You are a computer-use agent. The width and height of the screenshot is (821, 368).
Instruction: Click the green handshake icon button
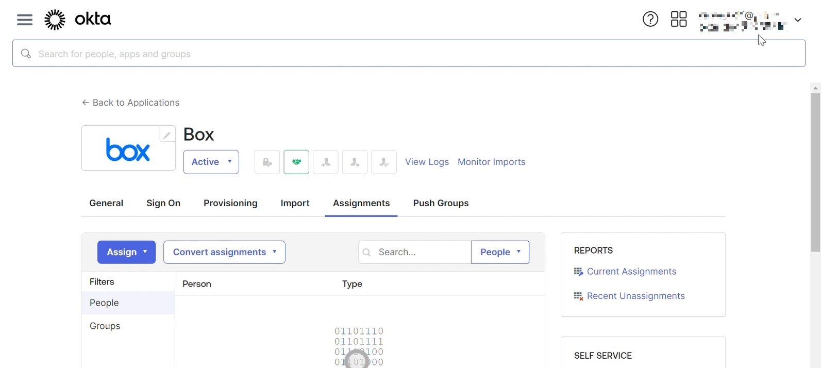[296, 162]
